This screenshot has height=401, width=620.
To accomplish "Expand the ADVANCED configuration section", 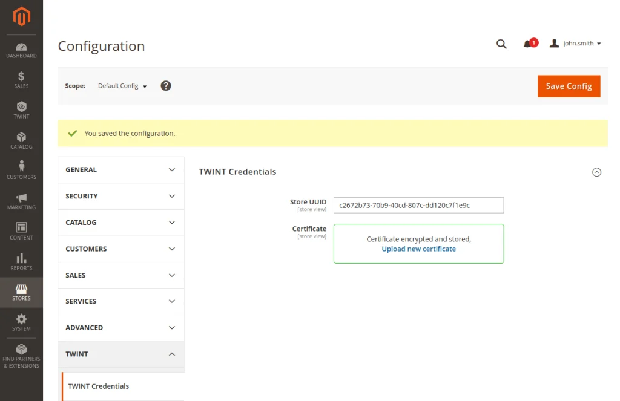I will [x=121, y=328].
